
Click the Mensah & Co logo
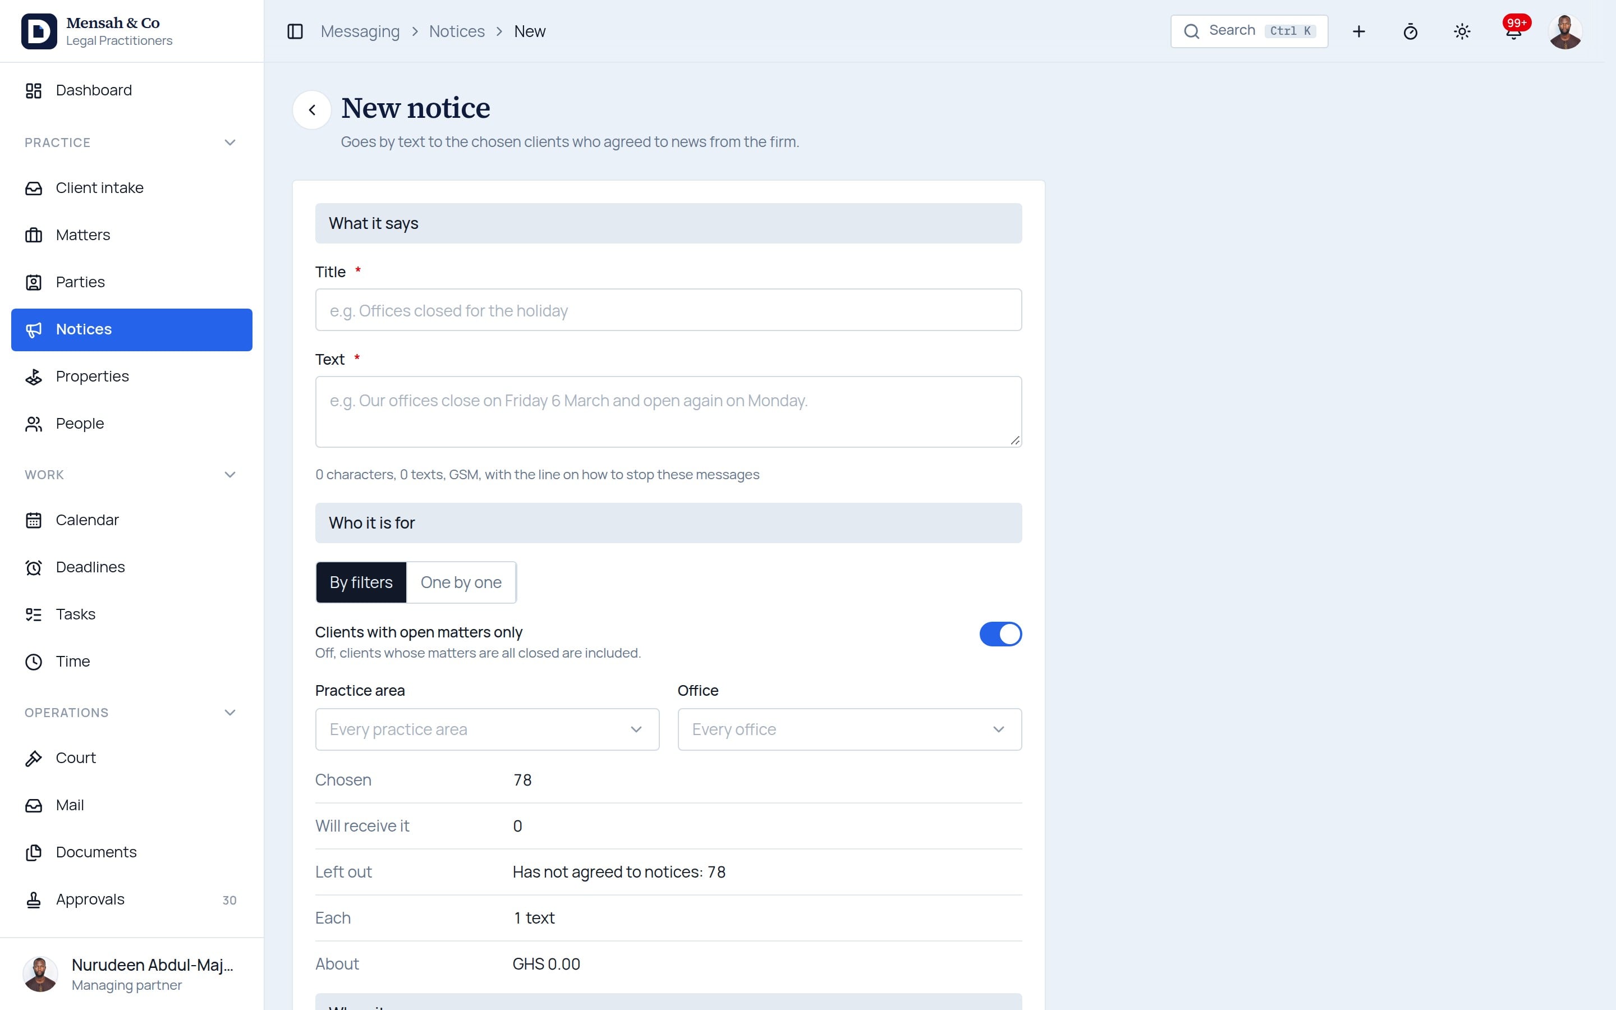pyautogui.click(x=39, y=31)
